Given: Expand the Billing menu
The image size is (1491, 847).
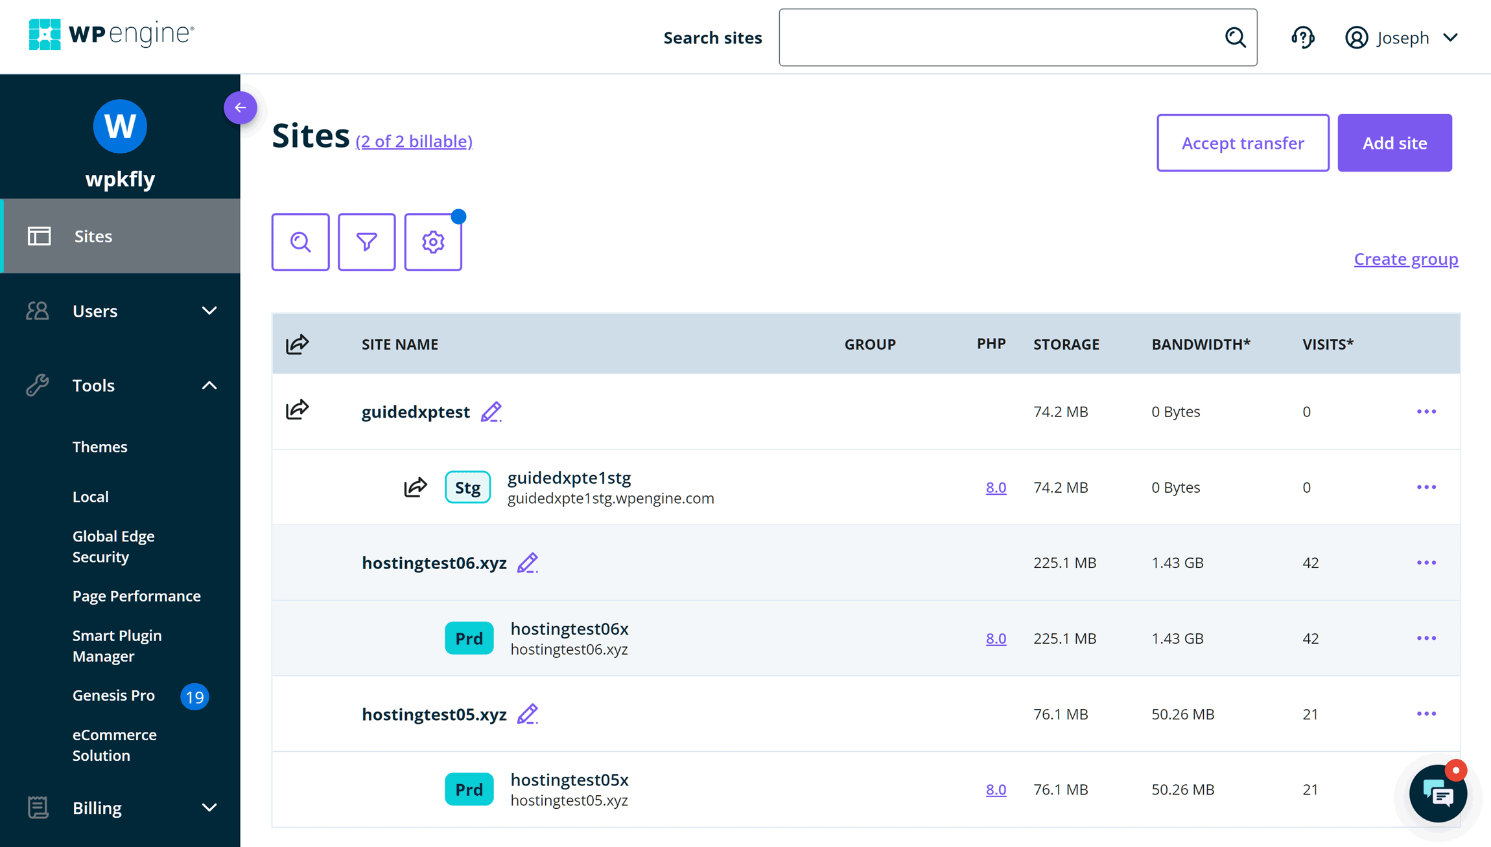Looking at the screenshot, I should [121, 807].
